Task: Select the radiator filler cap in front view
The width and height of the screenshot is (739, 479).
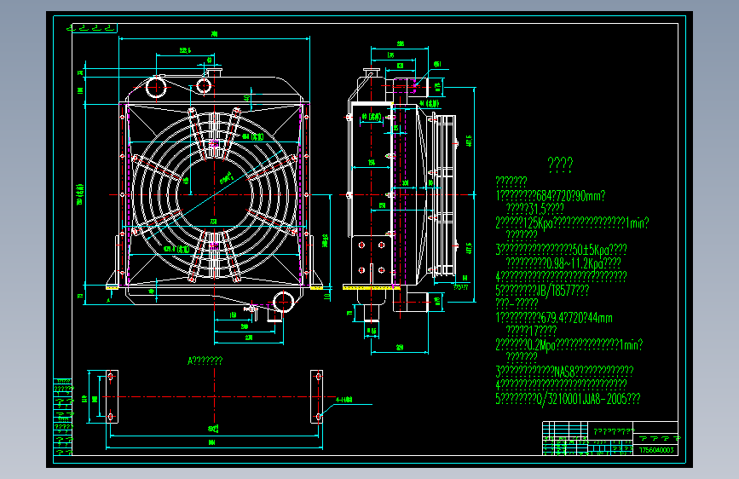Action: [215, 72]
